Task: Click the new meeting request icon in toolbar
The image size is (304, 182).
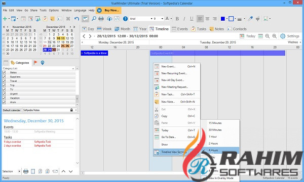Action: (x=37, y=19)
